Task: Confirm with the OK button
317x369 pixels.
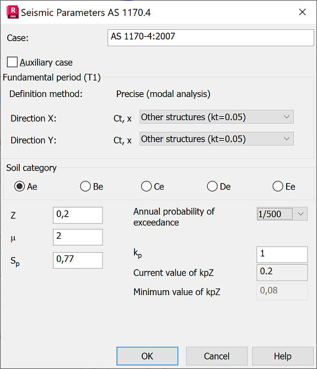Action: point(147,356)
